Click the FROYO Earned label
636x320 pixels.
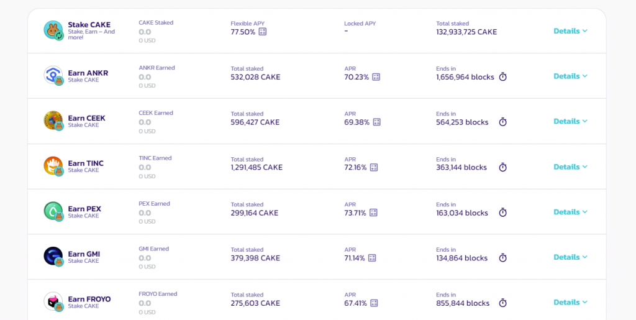pyautogui.click(x=158, y=294)
